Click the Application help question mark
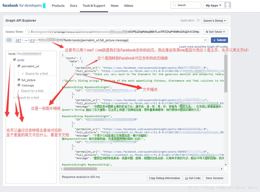This screenshot has height=192, width=260. [x=198, y=21]
